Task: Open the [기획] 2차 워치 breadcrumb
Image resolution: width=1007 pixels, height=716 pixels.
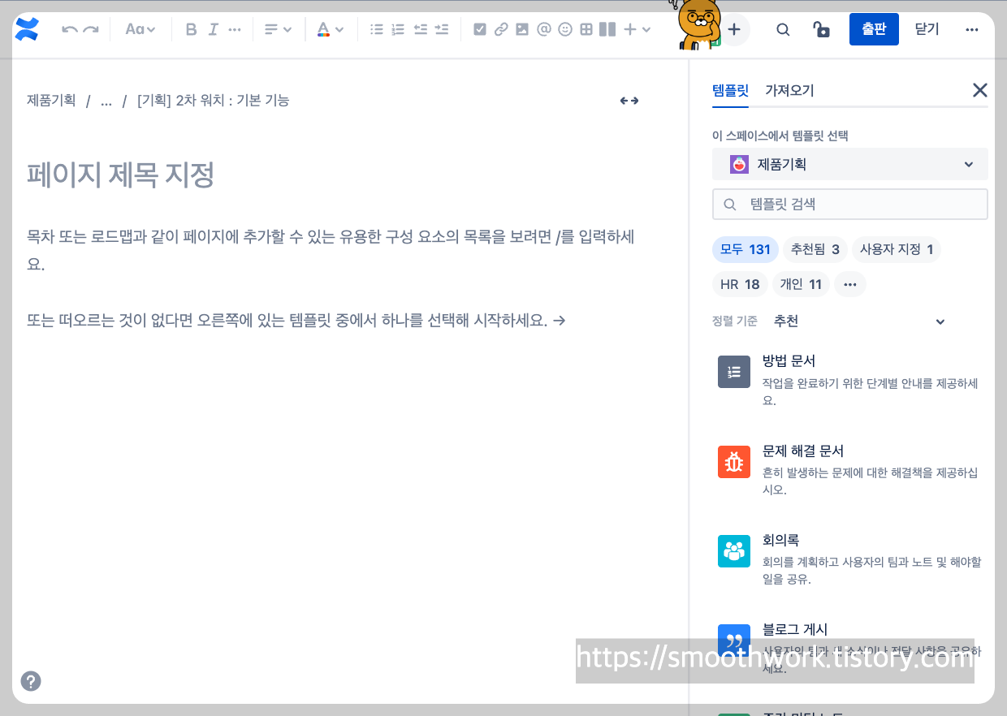Action: click(x=214, y=101)
